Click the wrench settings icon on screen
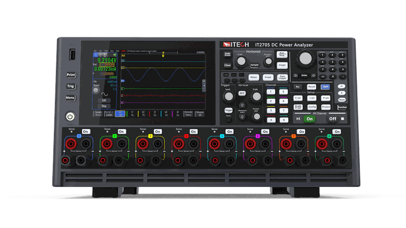Viewport: 406px width, 228px height. point(115,55)
